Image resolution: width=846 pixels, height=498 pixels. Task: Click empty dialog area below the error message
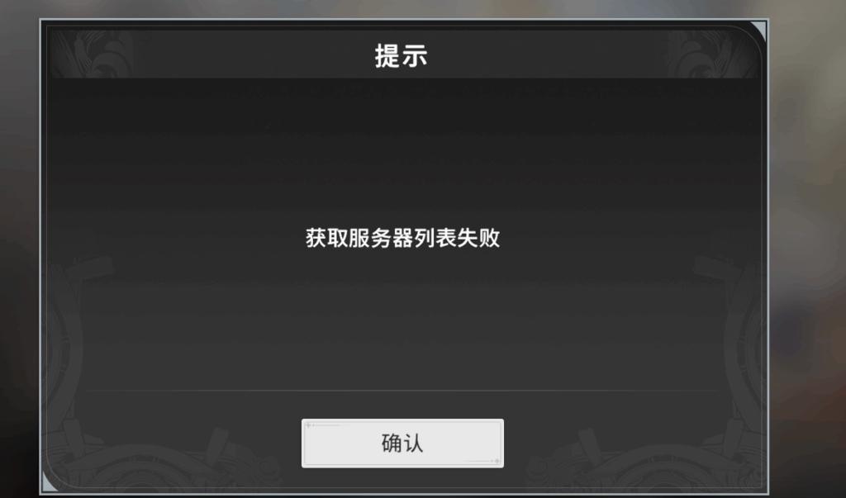click(x=402, y=318)
